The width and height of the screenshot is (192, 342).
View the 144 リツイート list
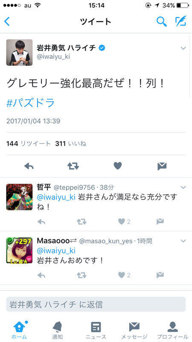[x=28, y=144]
